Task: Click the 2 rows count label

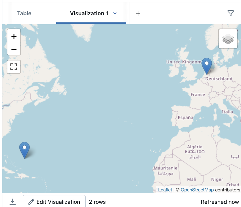Action: (97, 202)
